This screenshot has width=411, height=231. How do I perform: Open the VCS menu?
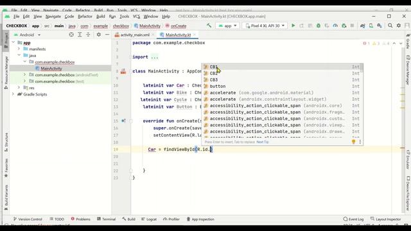pyautogui.click(x=136, y=16)
